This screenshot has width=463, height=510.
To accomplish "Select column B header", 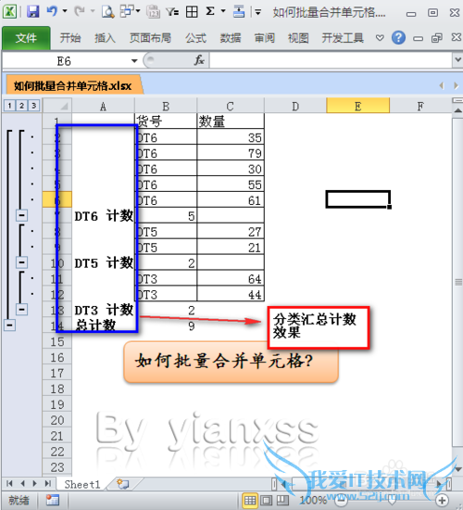I will point(166,106).
